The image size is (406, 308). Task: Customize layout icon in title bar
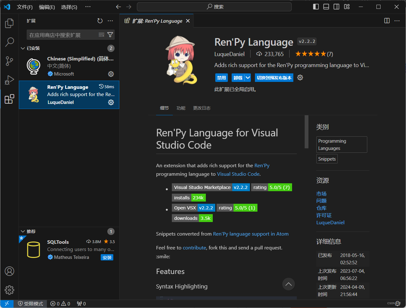click(347, 7)
